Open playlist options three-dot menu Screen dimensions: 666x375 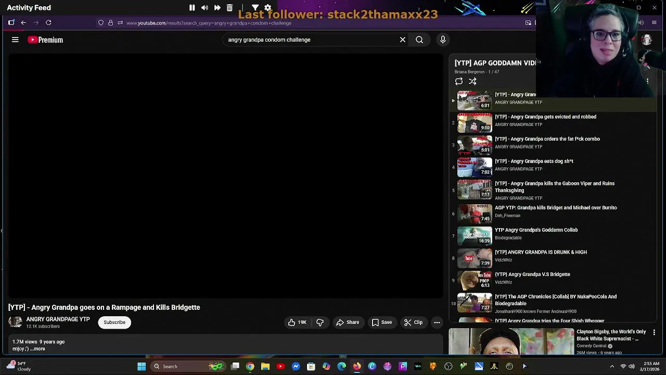pyautogui.click(x=647, y=81)
